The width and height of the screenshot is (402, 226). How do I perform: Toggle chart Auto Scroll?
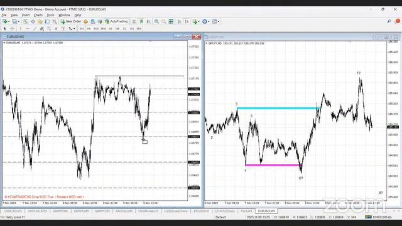click(x=179, y=21)
